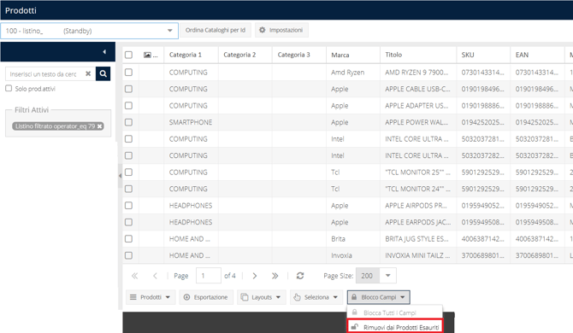This screenshot has height=333, width=573.
Task: Click 'Ordina Cataloghi per Id' button
Action: coord(216,30)
